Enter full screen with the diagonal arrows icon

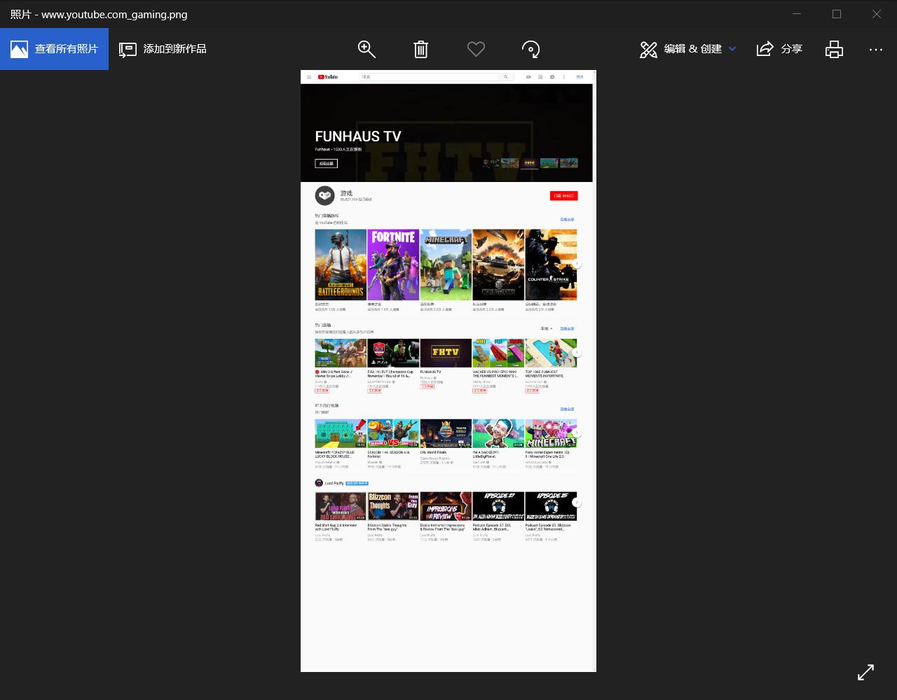pos(866,672)
